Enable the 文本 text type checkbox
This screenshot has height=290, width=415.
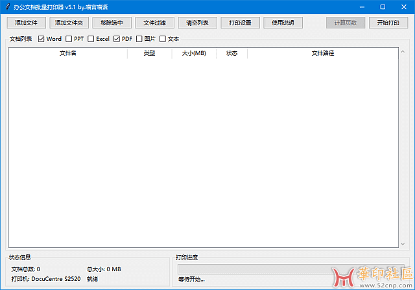[x=163, y=39]
